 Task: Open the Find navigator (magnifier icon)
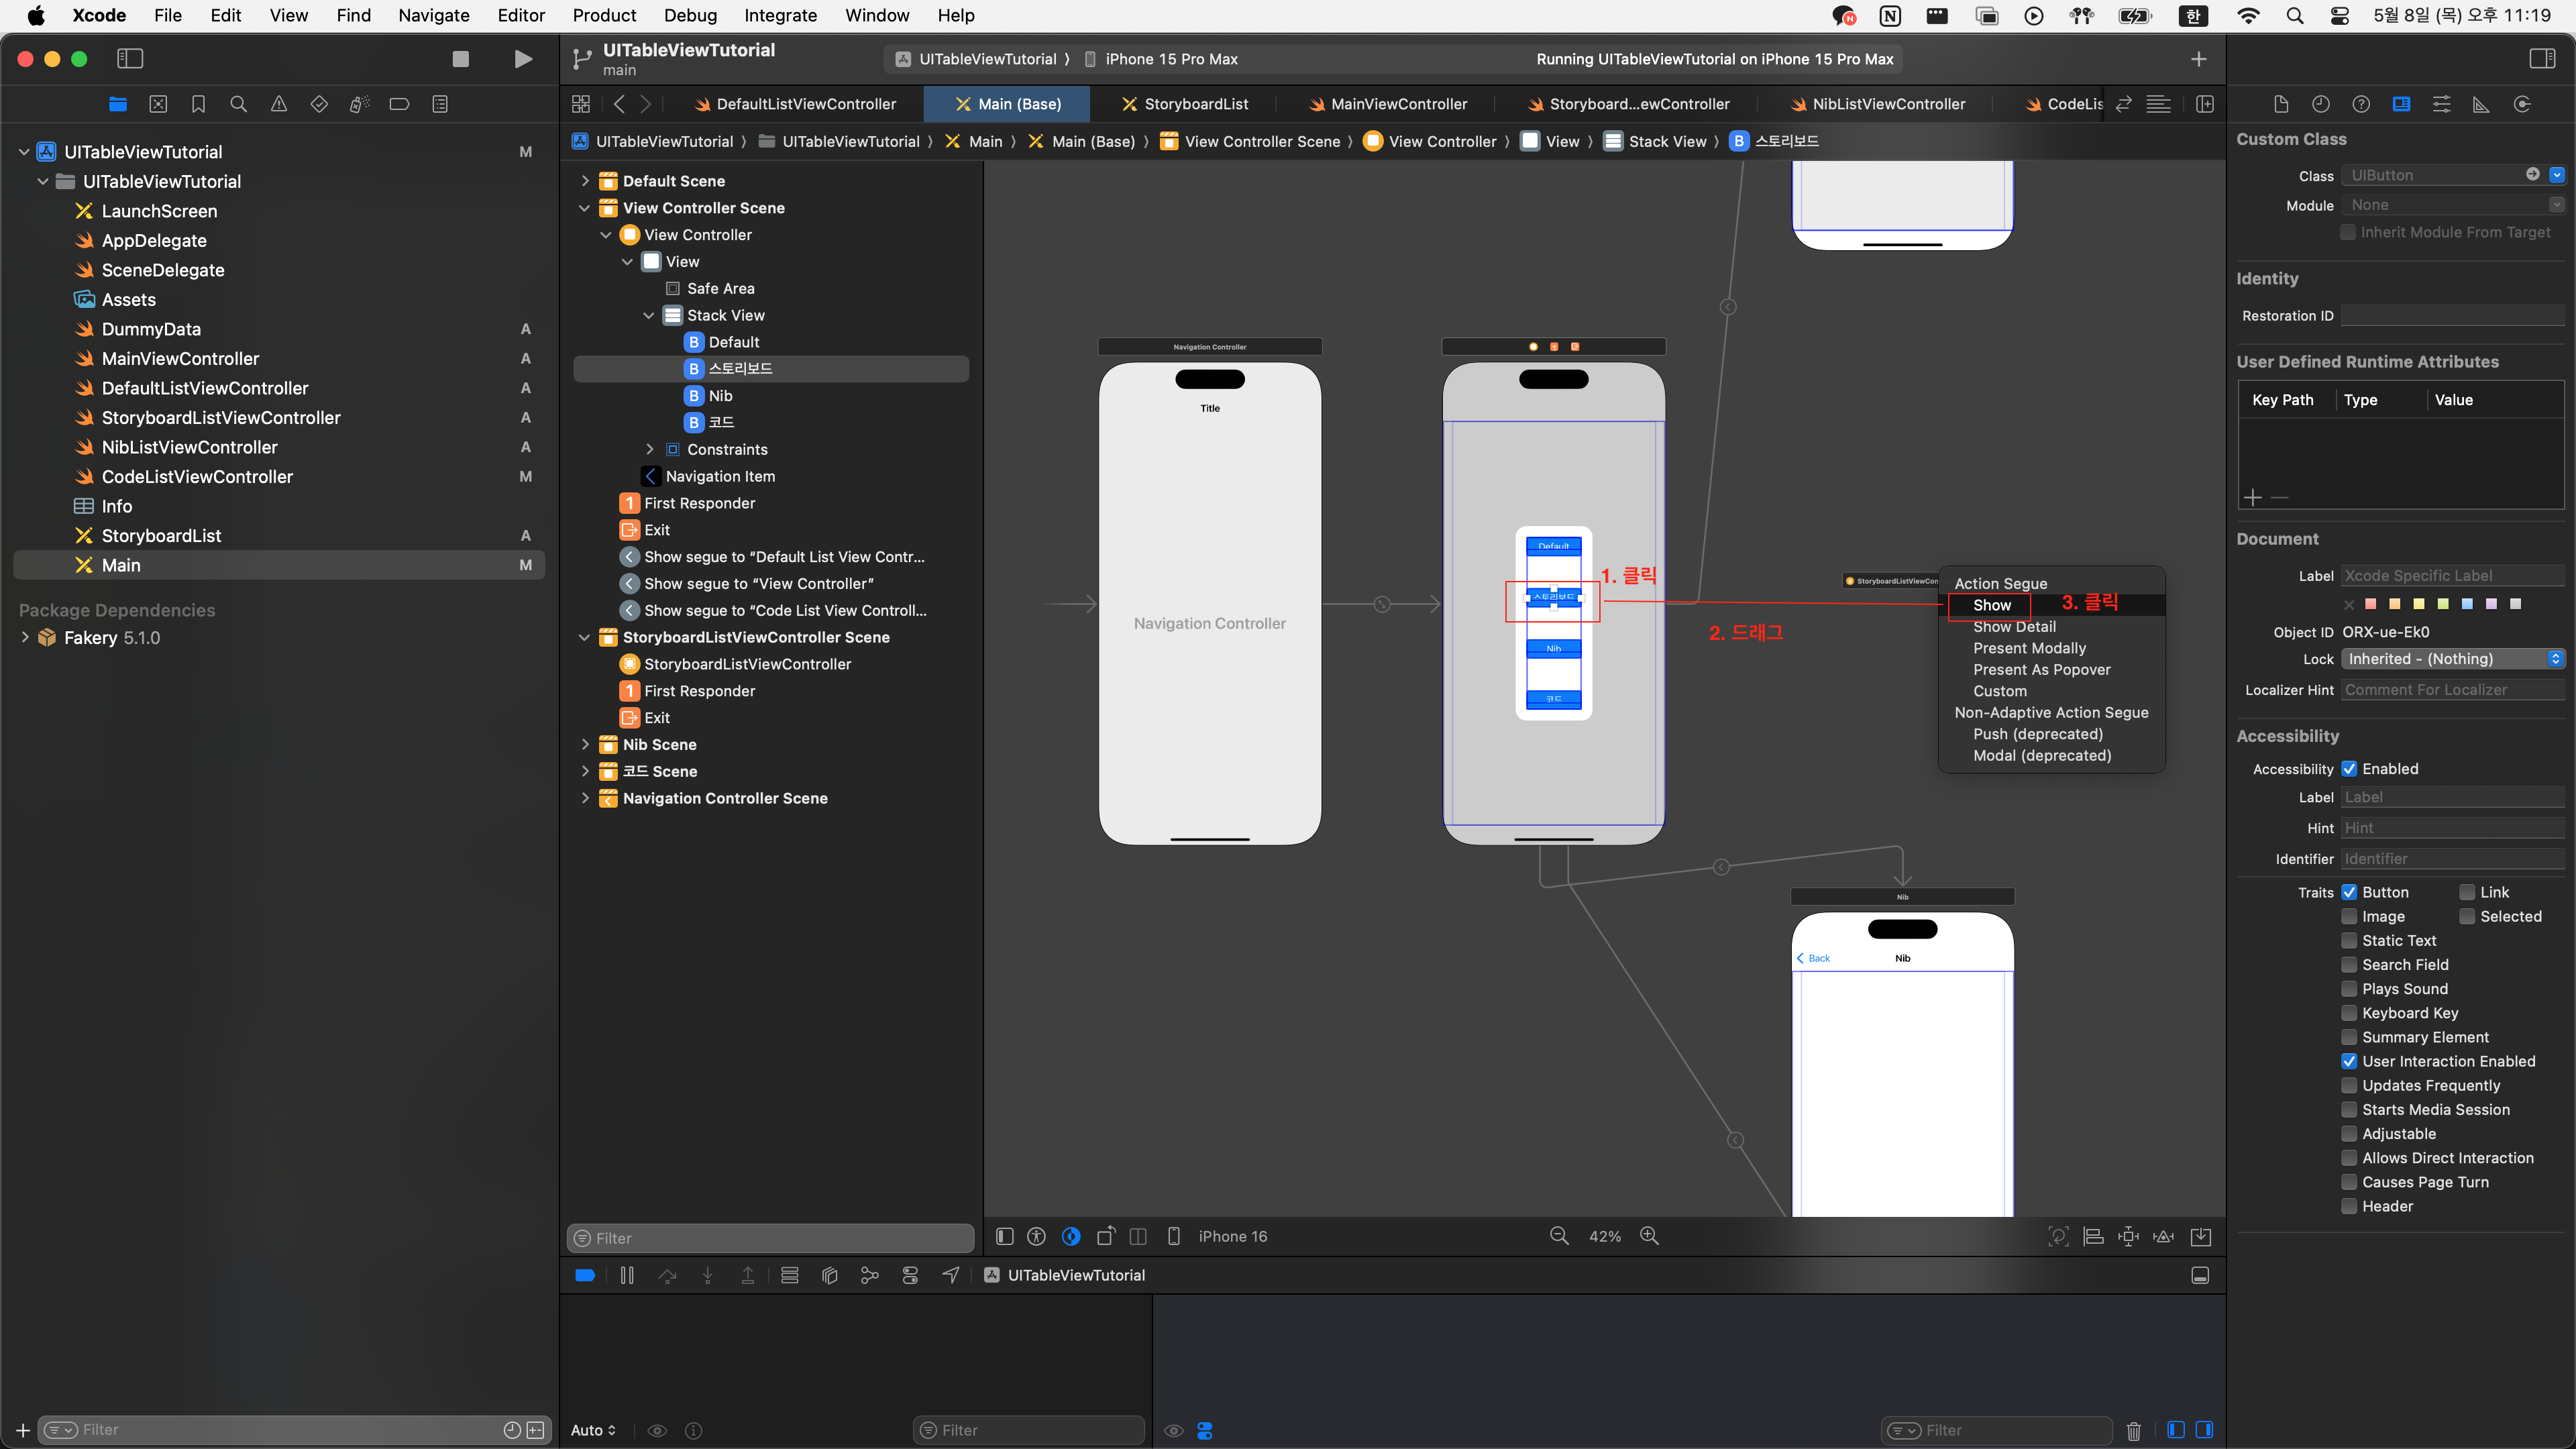click(x=238, y=104)
